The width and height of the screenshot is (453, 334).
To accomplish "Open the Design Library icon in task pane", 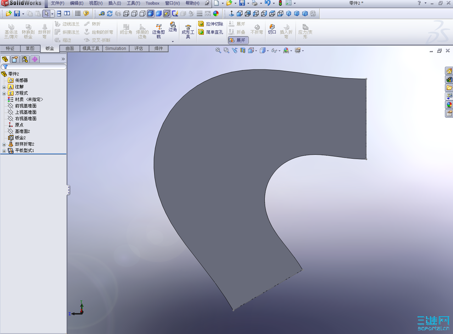I will (x=449, y=79).
